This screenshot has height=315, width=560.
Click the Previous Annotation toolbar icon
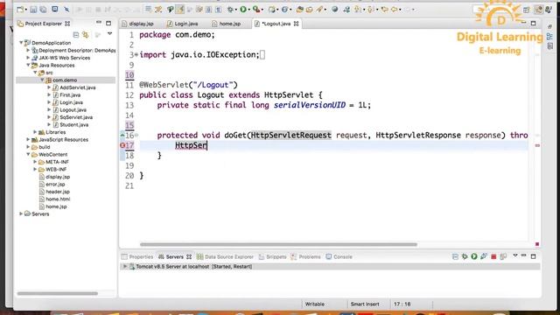(x=371, y=10)
